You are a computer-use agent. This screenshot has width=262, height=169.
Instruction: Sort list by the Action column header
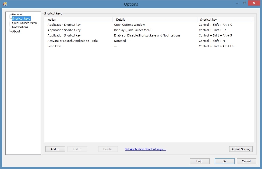[x=79, y=20]
